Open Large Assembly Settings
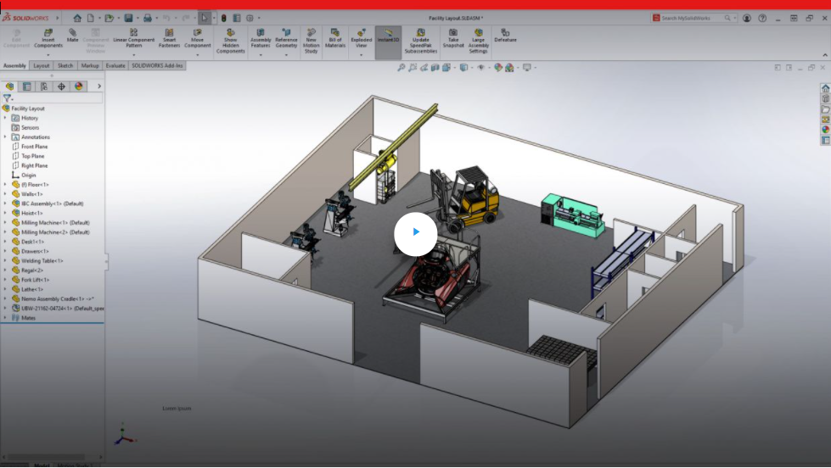The image size is (831, 468). 478,40
